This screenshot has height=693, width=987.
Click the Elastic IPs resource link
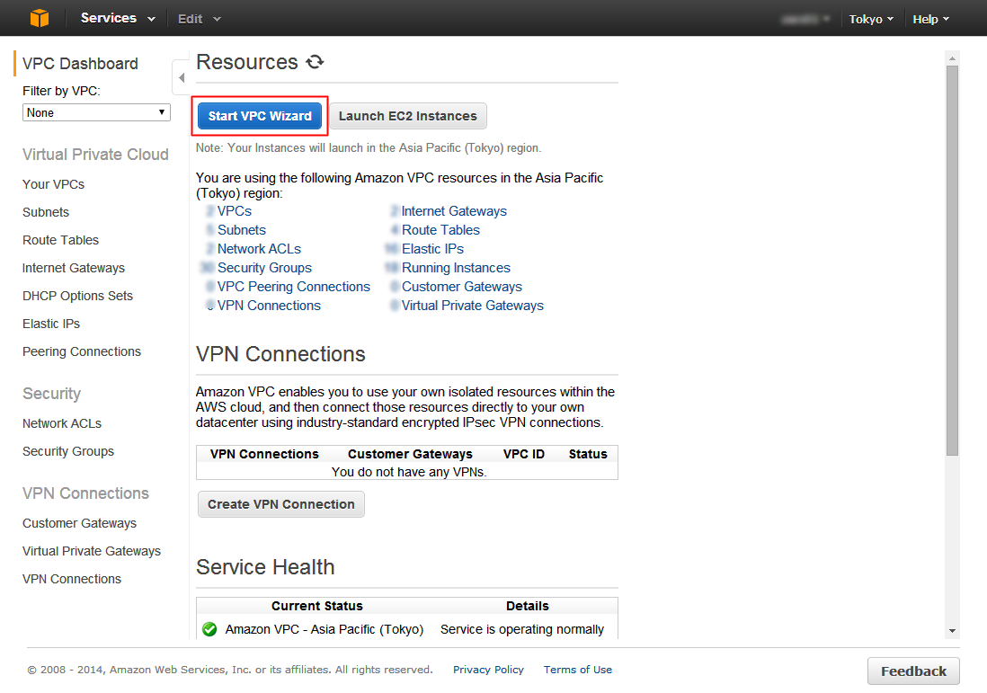(x=432, y=249)
